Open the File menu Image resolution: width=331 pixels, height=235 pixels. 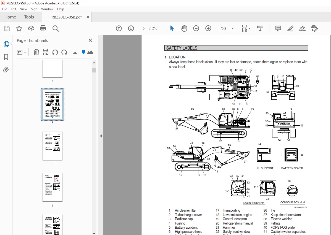coord(4,9)
